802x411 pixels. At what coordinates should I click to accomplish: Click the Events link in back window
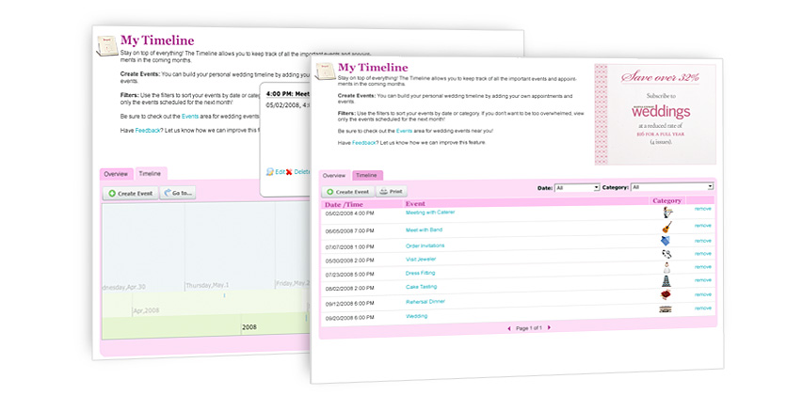(190, 117)
